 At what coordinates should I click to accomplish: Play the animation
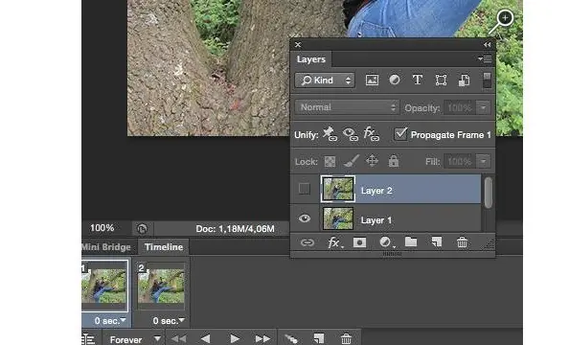(235, 339)
